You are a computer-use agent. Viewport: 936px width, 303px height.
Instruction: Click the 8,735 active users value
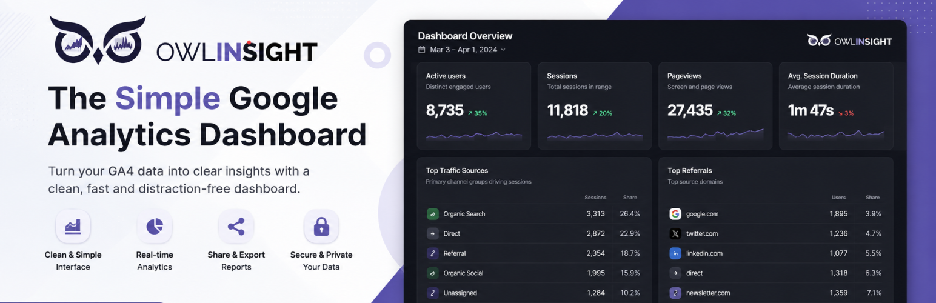point(444,110)
